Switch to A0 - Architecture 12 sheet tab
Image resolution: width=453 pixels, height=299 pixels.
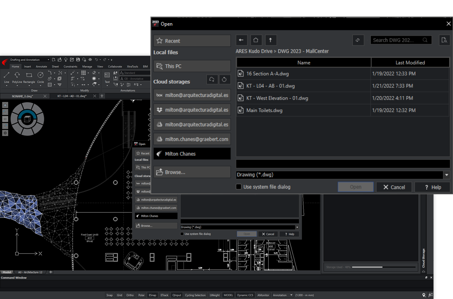click(30, 272)
